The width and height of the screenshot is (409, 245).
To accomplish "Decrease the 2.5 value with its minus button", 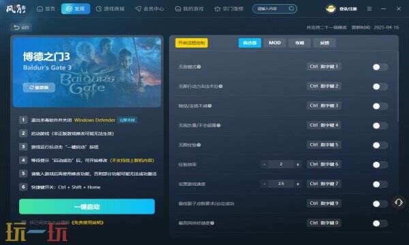I will pos(264,184).
